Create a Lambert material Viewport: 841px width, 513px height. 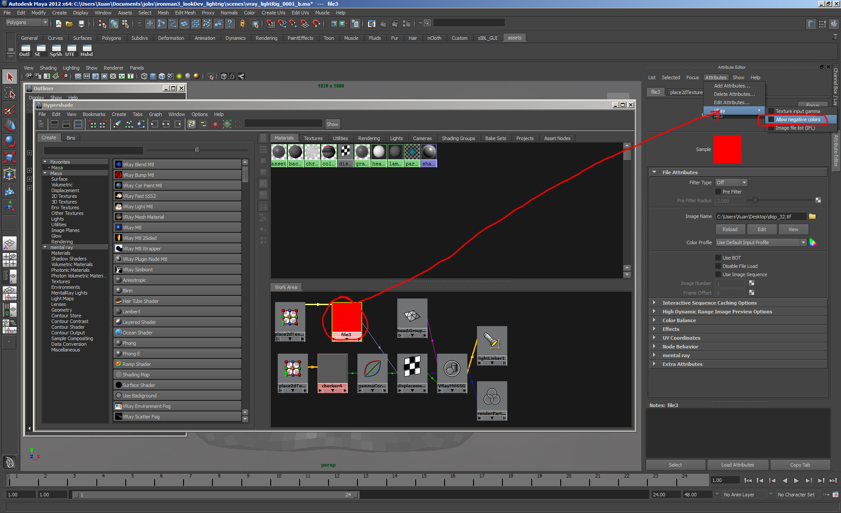[x=177, y=312]
